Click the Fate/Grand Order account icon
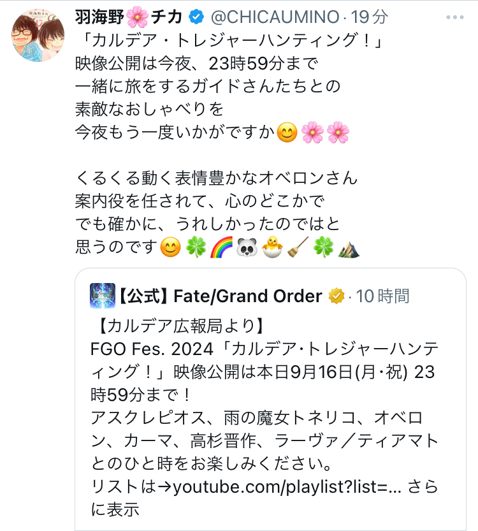 (x=102, y=296)
